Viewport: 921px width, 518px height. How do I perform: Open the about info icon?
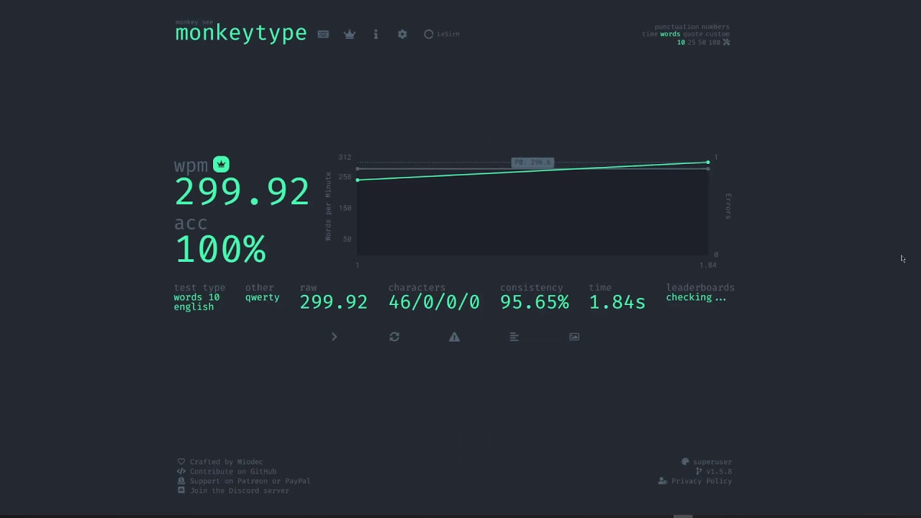coord(376,34)
